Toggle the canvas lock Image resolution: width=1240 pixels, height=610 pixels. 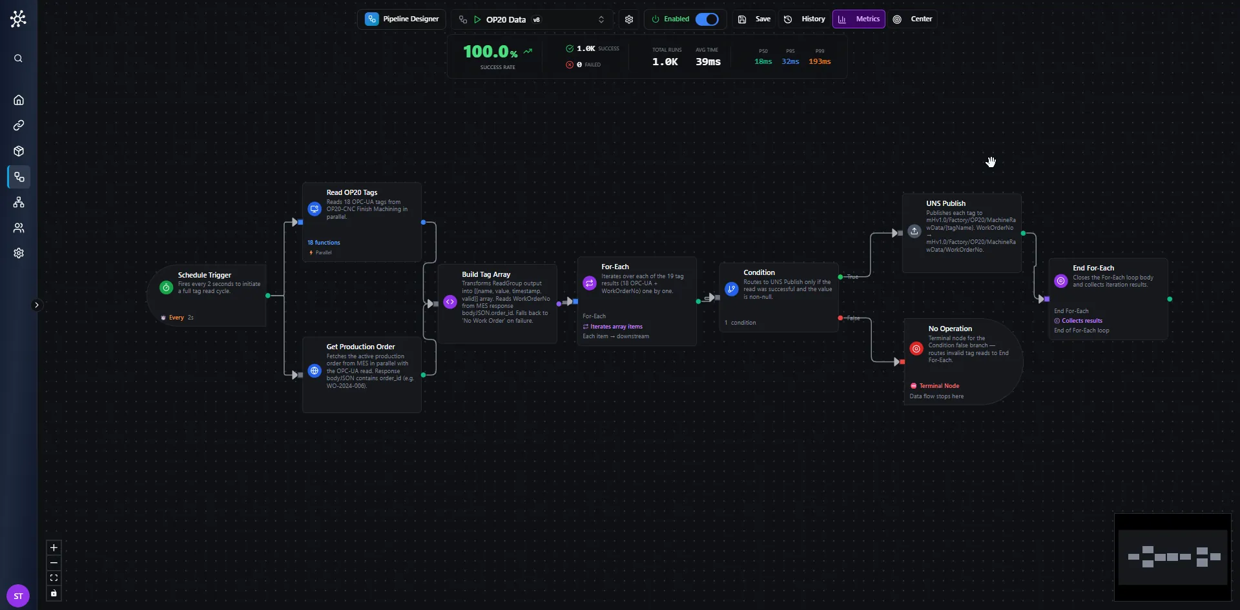pyautogui.click(x=54, y=593)
